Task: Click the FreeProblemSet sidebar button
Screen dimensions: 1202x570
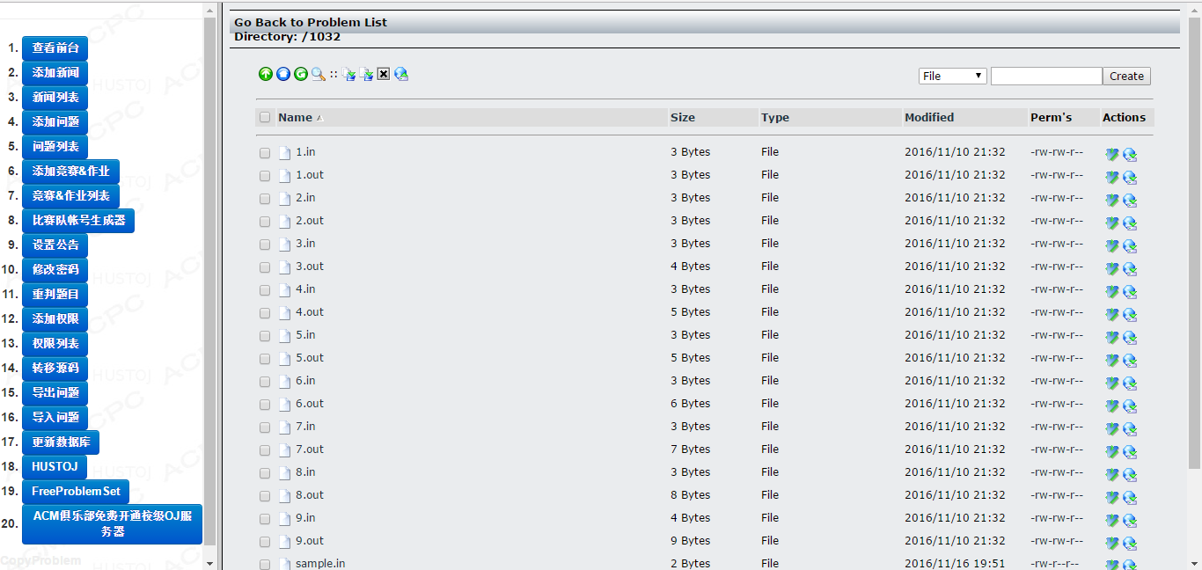Action: point(76,492)
